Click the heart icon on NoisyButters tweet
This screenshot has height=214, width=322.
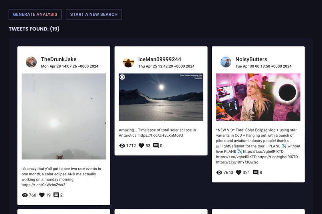pyautogui.click(x=239, y=173)
